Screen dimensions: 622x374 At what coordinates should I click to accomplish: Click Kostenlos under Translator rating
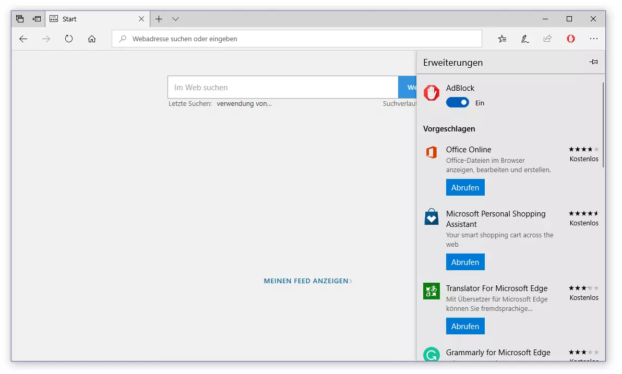(x=584, y=297)
